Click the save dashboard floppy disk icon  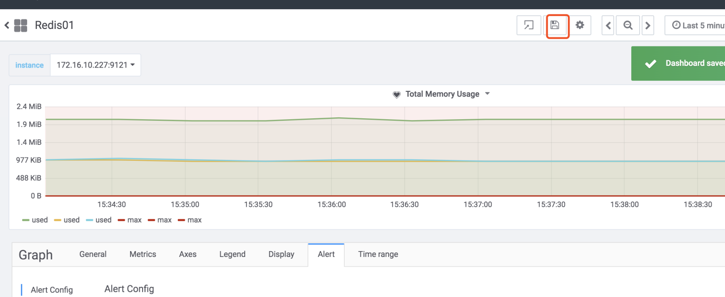point(555,25)
